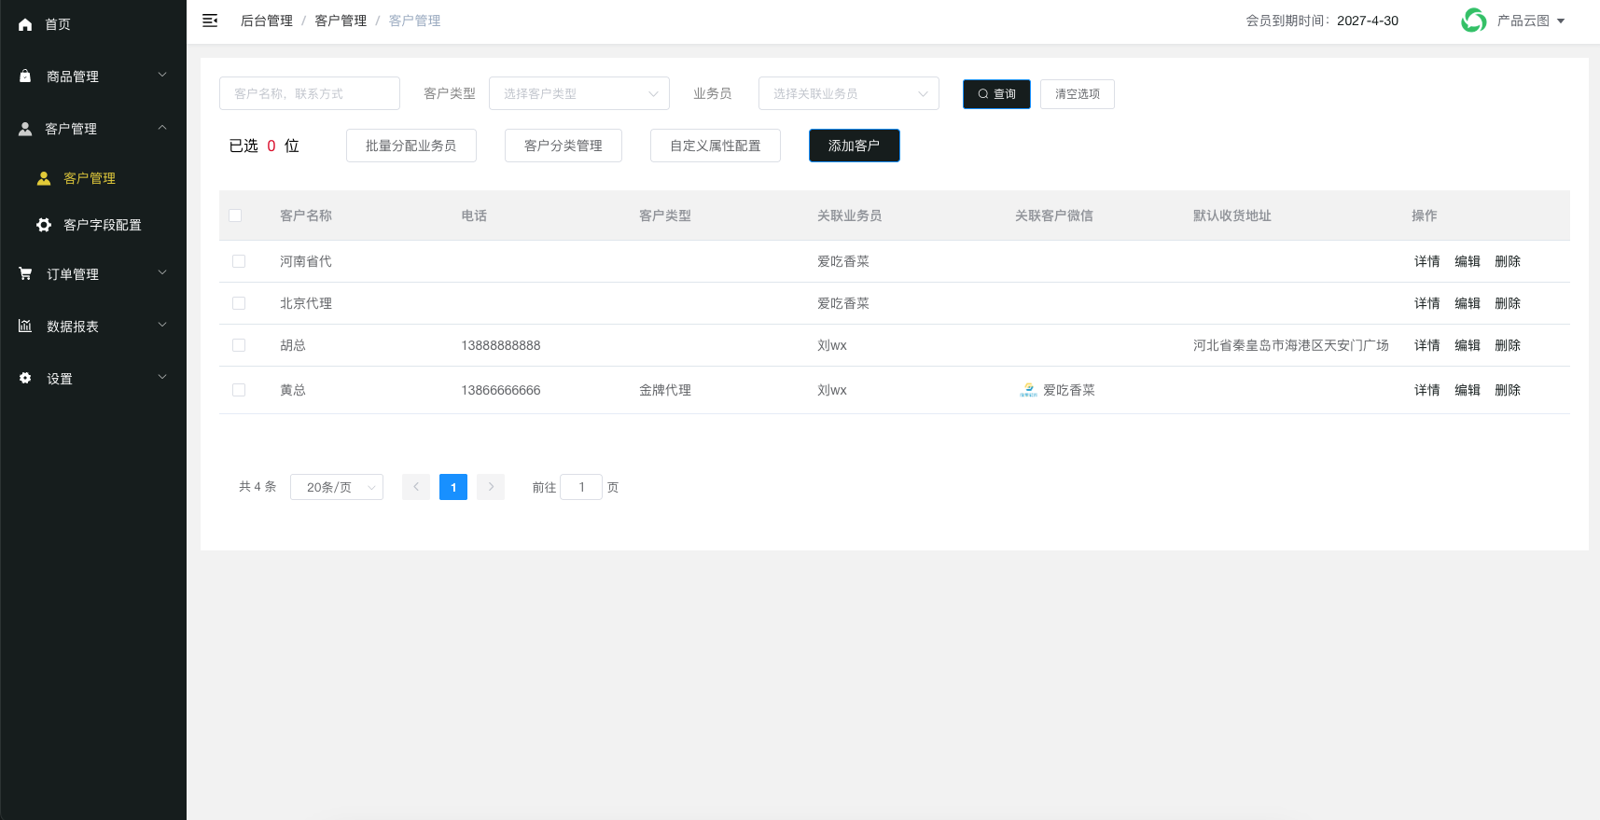Click the green 产品云图 logo avatar
The image size is (1600, 820).
(x=1474, y=20)
